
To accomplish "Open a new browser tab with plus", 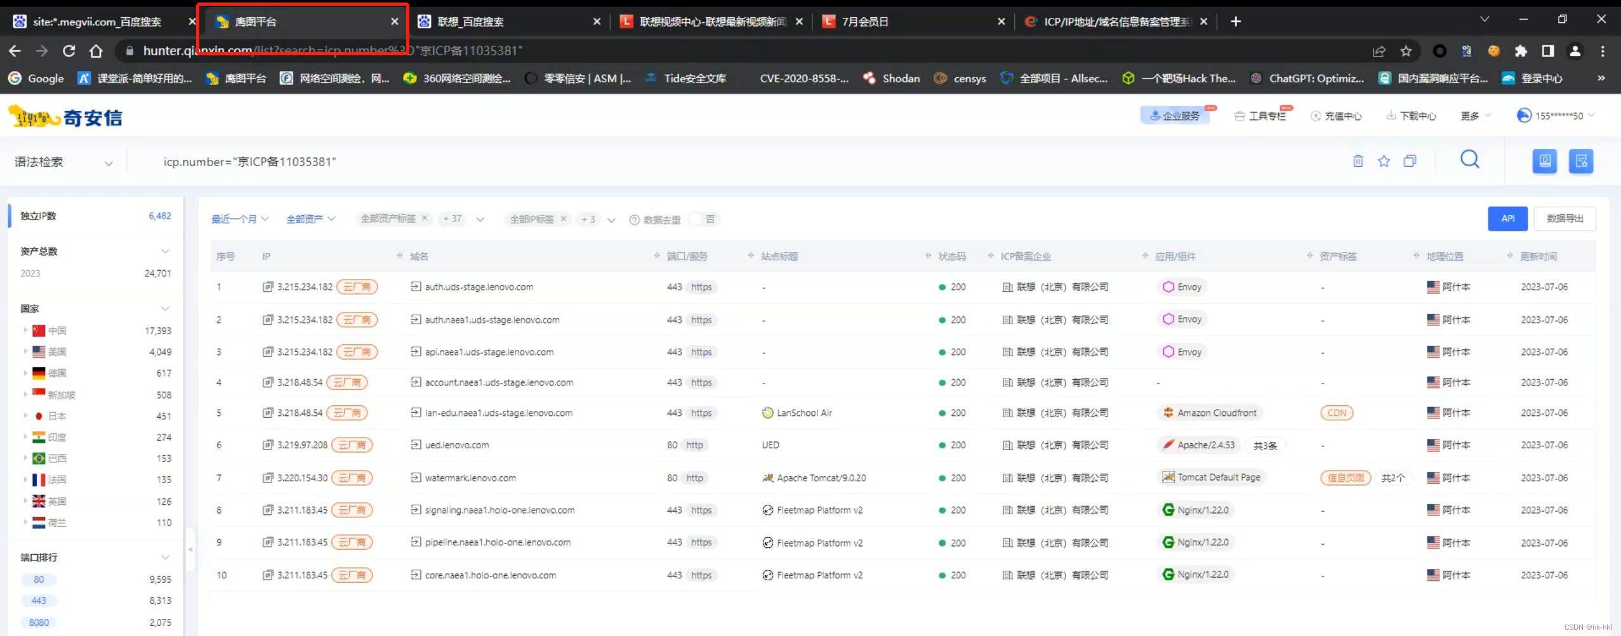I will pos(1235,22).
